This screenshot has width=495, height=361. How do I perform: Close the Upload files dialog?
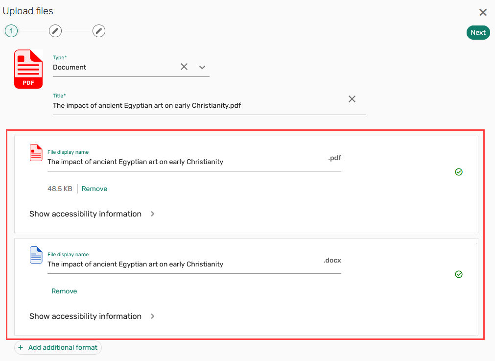(483, 12)
